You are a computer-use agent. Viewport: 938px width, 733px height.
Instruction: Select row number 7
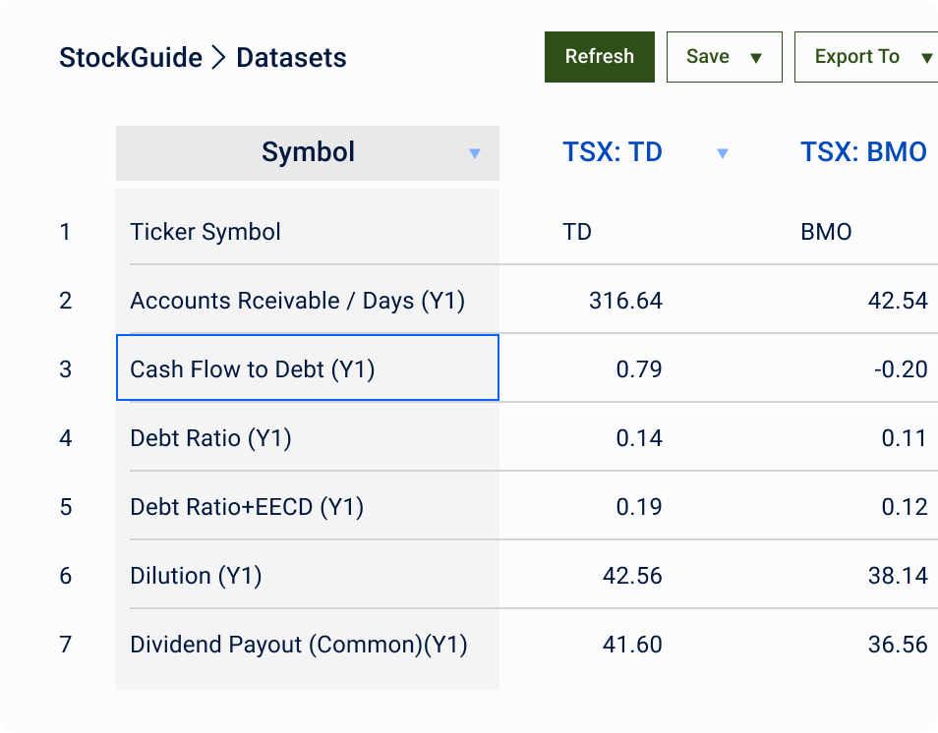65,645
